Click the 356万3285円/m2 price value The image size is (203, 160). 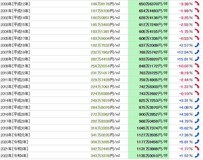(x=105, y=142)
